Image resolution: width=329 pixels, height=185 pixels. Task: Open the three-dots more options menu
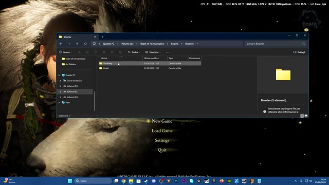pos(168,52)
